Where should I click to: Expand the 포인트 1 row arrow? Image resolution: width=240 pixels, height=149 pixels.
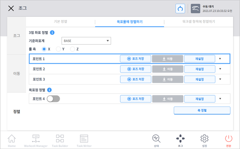220,59
